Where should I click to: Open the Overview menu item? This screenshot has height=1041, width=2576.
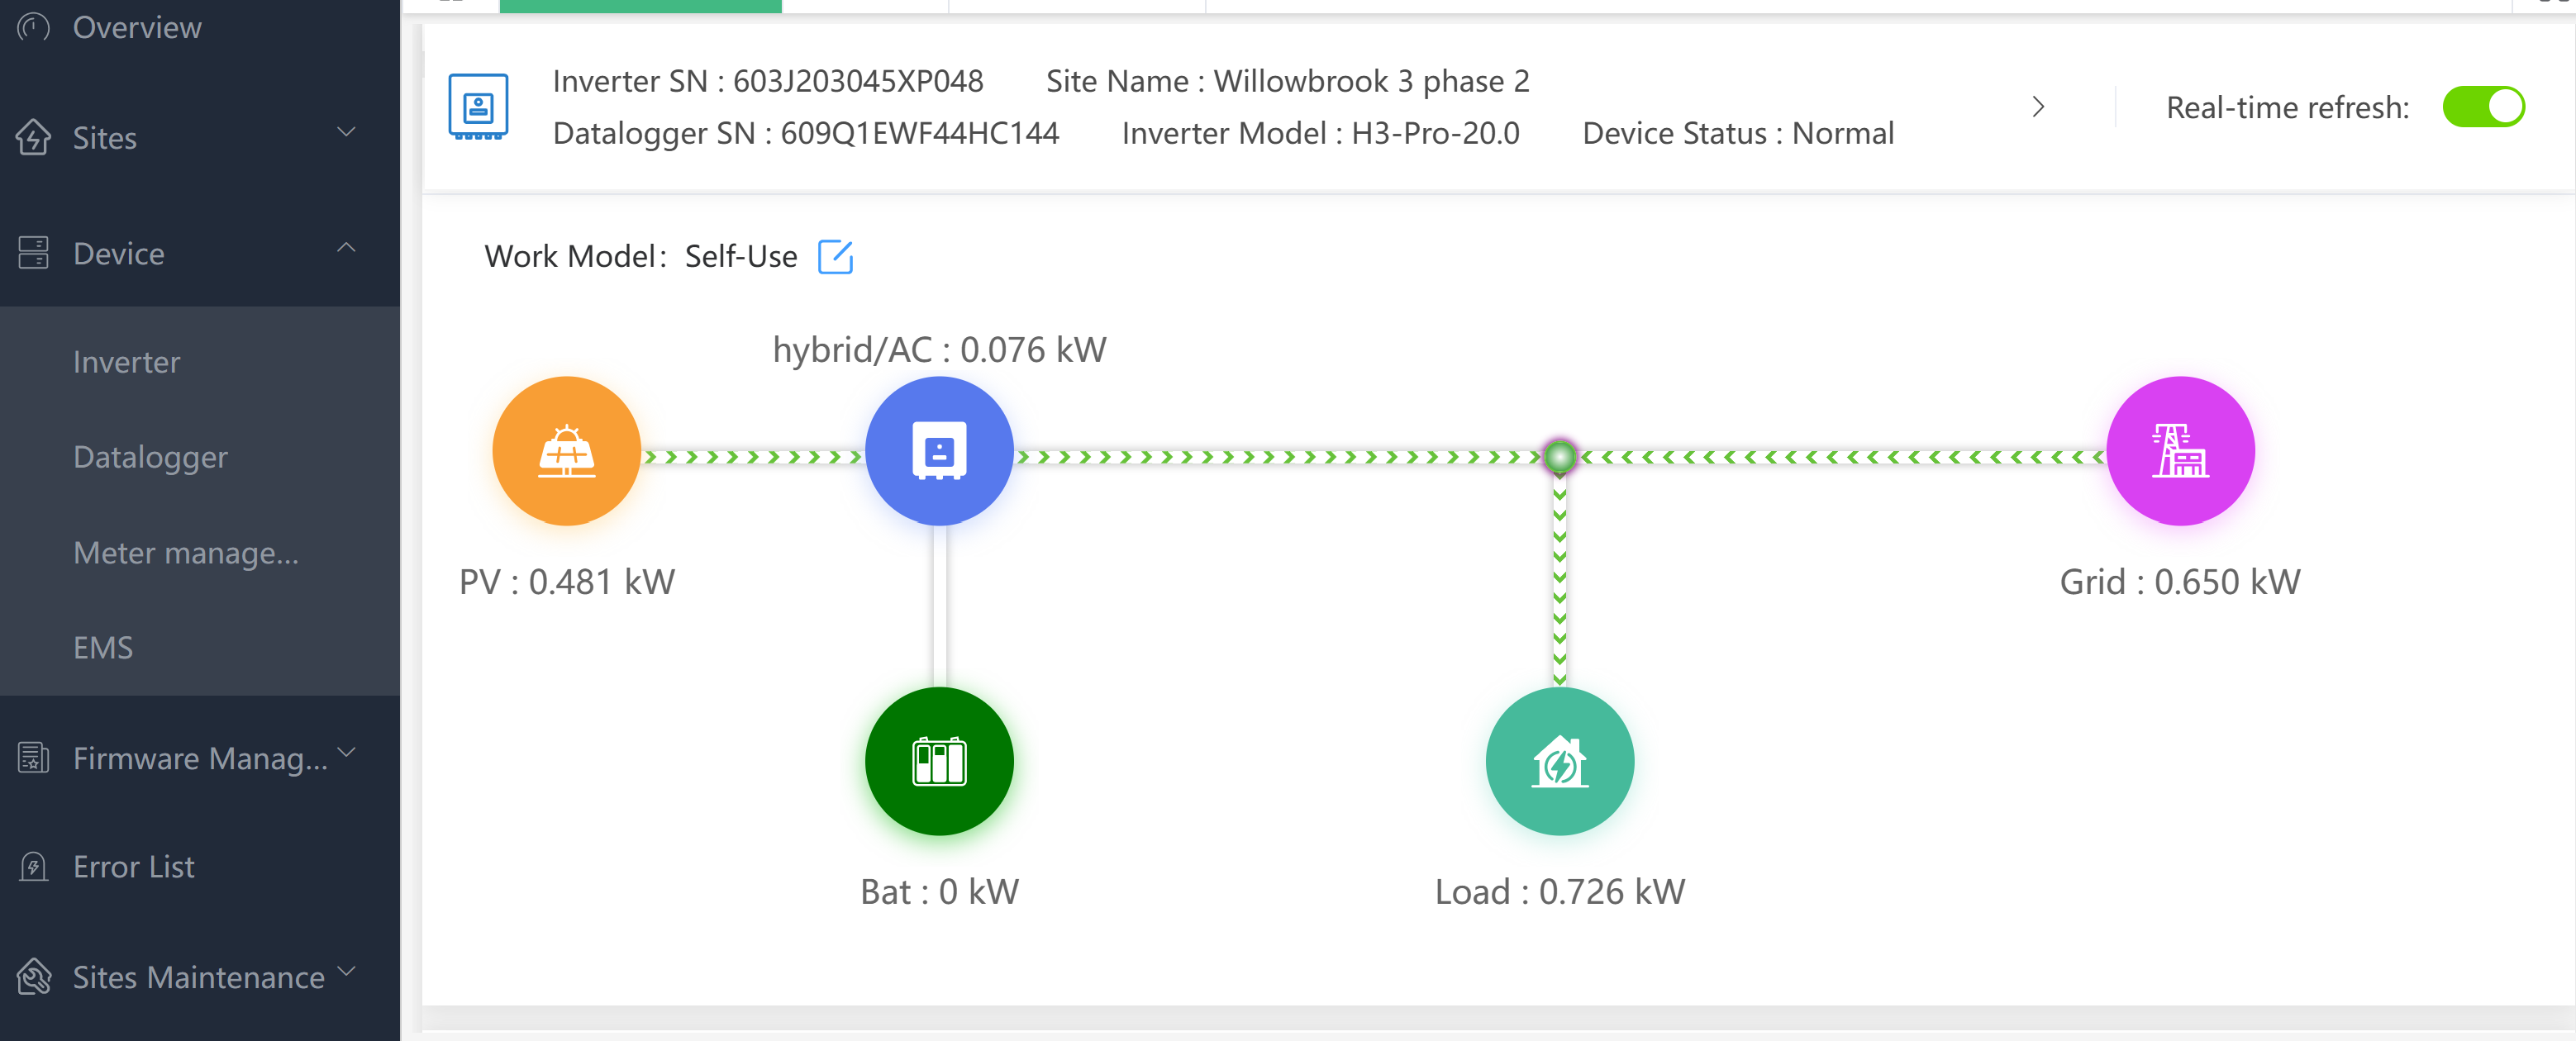[x=137, y=27]
